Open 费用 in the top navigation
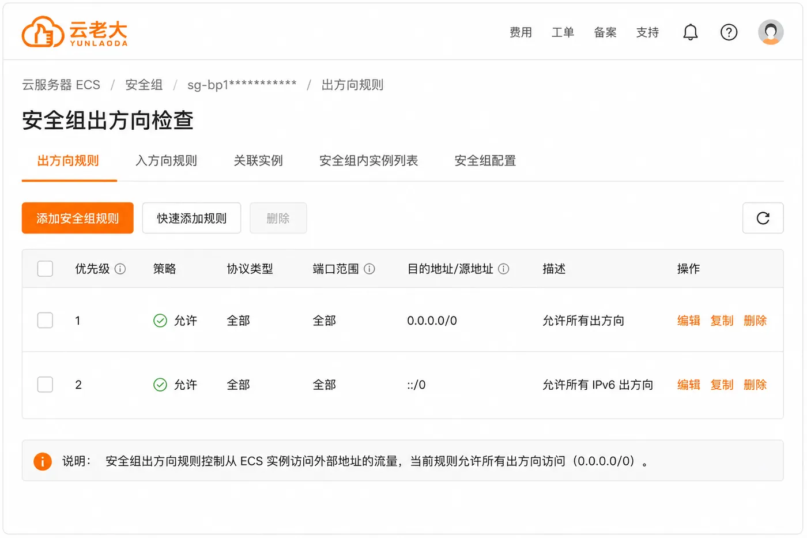The height and width of the screenshot is (538, 807). point(521,32)
